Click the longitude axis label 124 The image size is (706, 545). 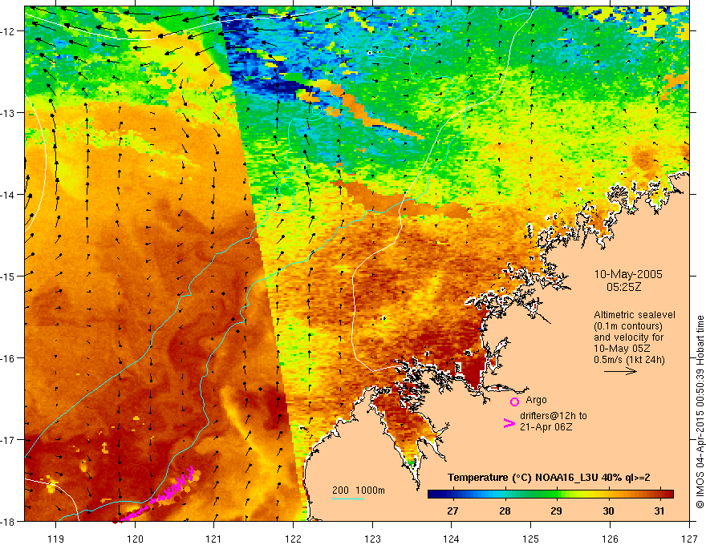(452, 539)
